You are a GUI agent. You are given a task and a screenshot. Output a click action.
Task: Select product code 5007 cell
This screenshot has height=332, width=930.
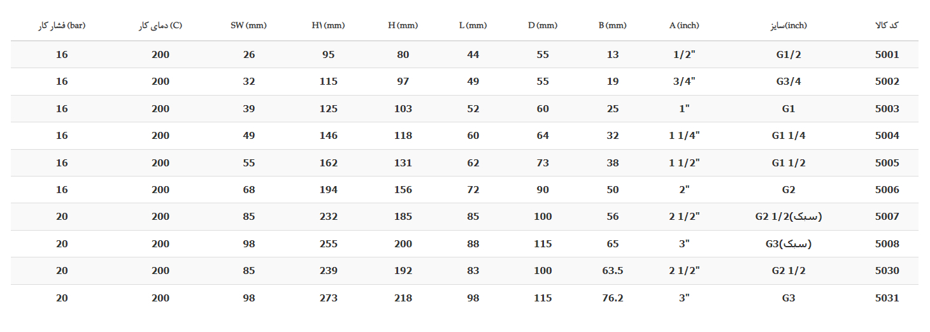(x=887, y=217)
